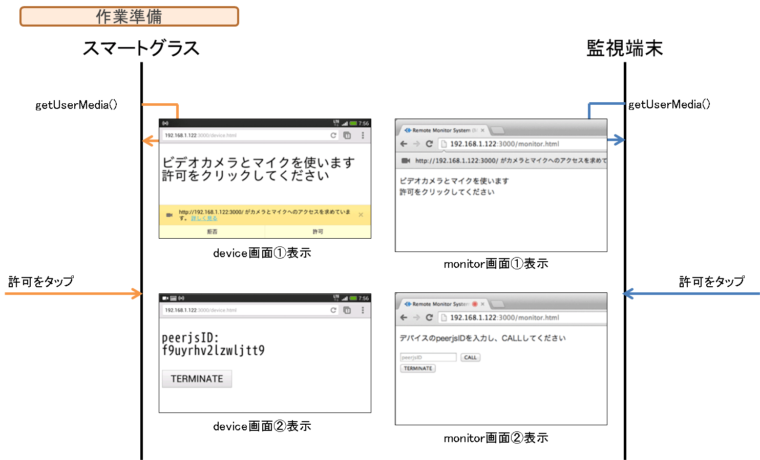
Task: Open the 詳しく見る link in device画面①
Action: [x=204, y=218]
